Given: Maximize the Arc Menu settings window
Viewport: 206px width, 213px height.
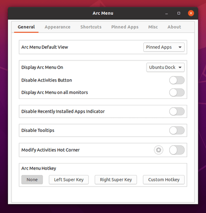Looking at the screenshot, I should click(179, 13).
